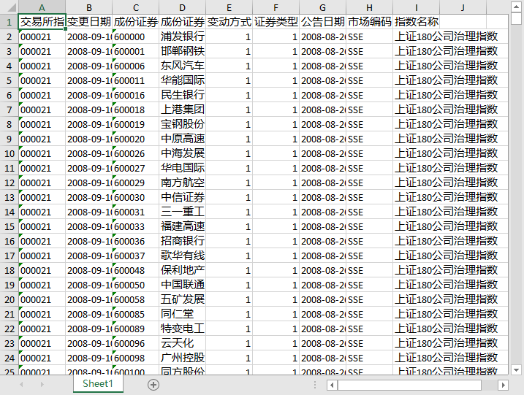524x395 pixels.
Task: Click cell containing 华能国际
Action: point(183,80)
